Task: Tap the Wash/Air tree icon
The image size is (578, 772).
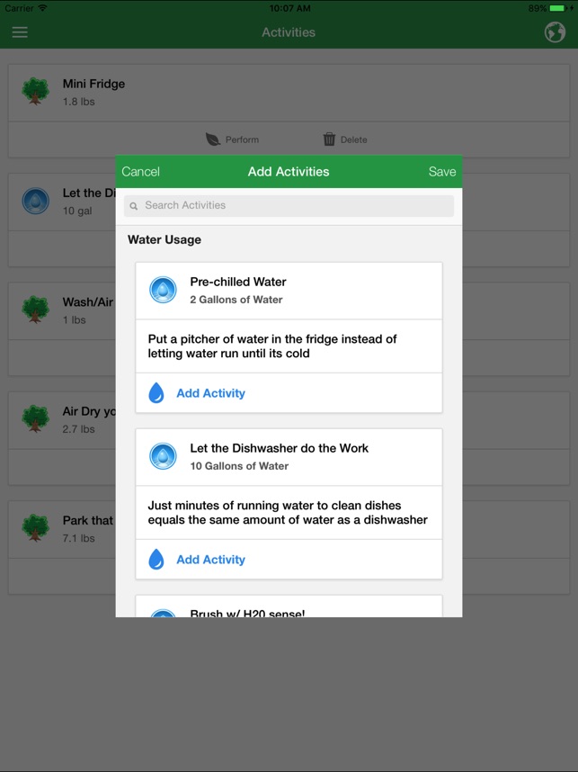Action: click(35, 310)
